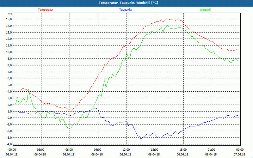Click the 11,0 y-axis value

(x=9, y=46)
